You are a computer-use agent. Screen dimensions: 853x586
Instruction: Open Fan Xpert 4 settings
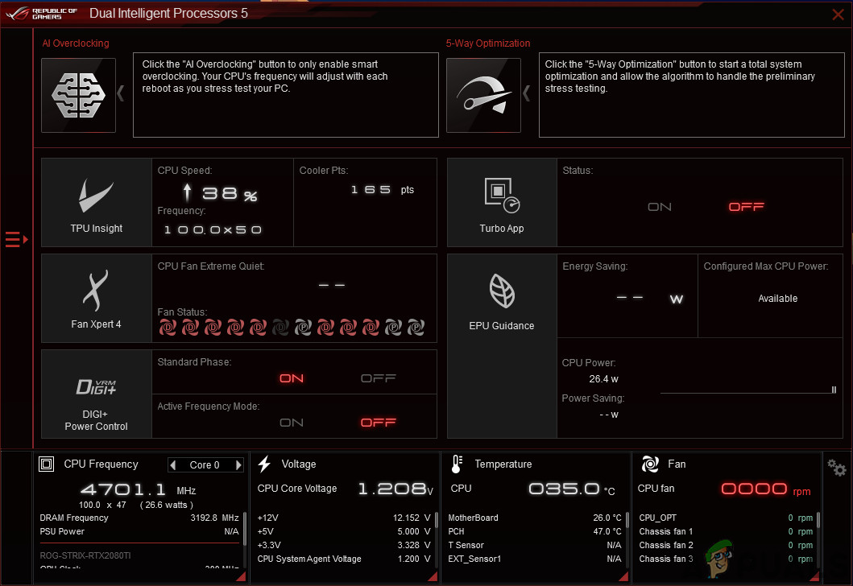click(97, 298)
